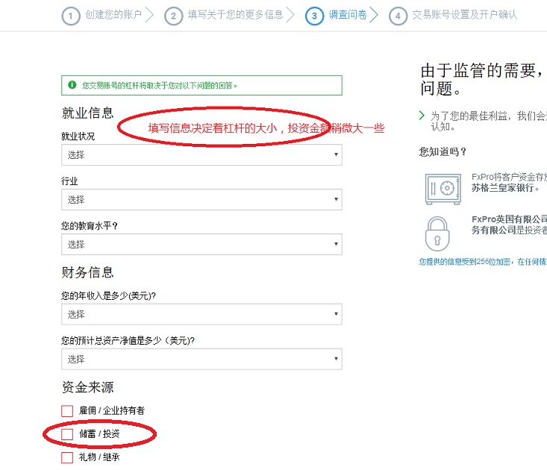Click the green info icon in notice
Viewport: 547px width, 470px height.
(x=72, y=85)
